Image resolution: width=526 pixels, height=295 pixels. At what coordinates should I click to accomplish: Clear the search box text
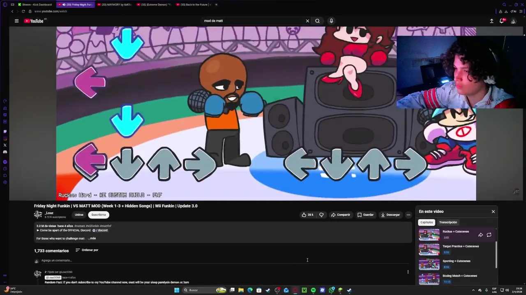click(x=307, y=21)
